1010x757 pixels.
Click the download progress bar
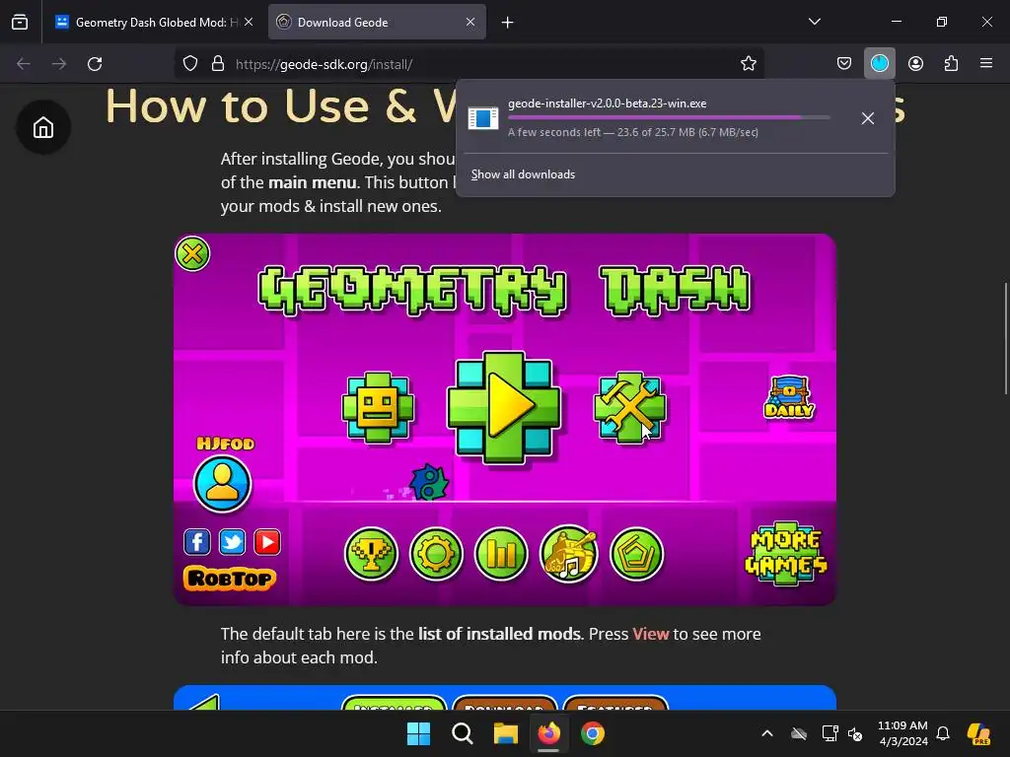pyautogui.click(x=669, y=117)
